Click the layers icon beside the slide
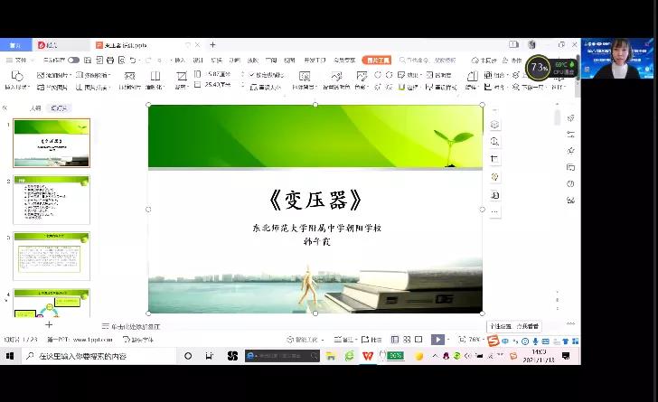Screen dimensions: 658x402 pos(494,125)
